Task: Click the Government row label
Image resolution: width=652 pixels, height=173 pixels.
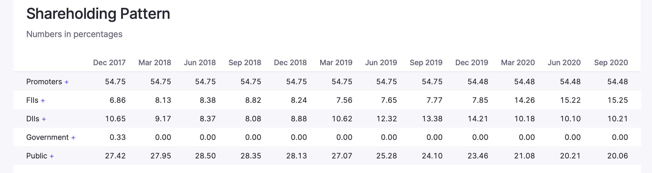Action: click(47, 137)
